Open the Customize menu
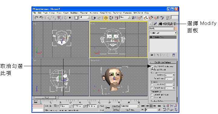 (x=127, y=13)
